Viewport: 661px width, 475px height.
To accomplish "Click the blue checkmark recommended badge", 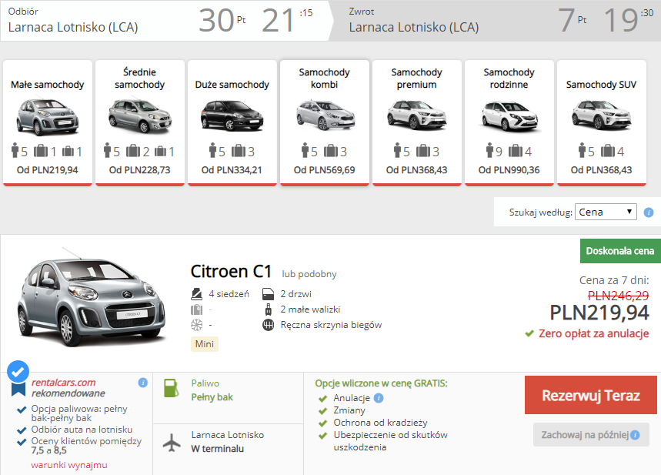I will 18,372.
